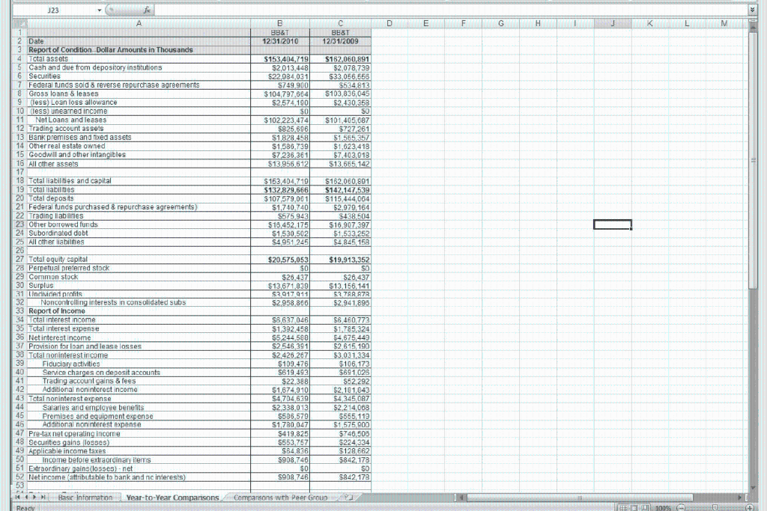Click the zoom in plus button
Screen dimensions: 767x511
[x=749, y=507]
